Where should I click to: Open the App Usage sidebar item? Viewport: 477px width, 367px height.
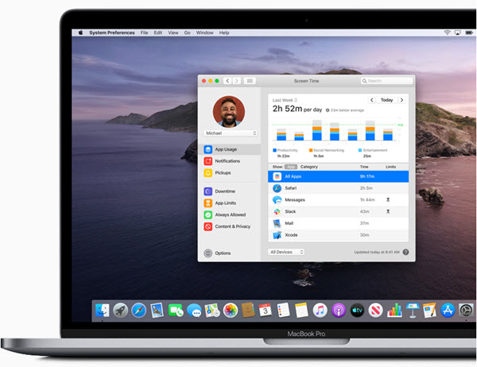[230, 149]
